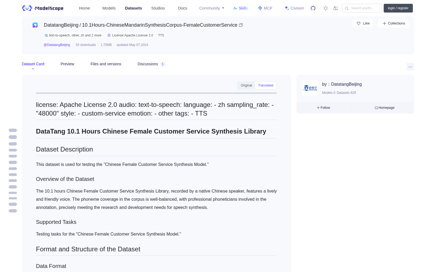Click the Discussions count badge '1'
This screenshot has width=436, height=272.
[x=163, y=64]
